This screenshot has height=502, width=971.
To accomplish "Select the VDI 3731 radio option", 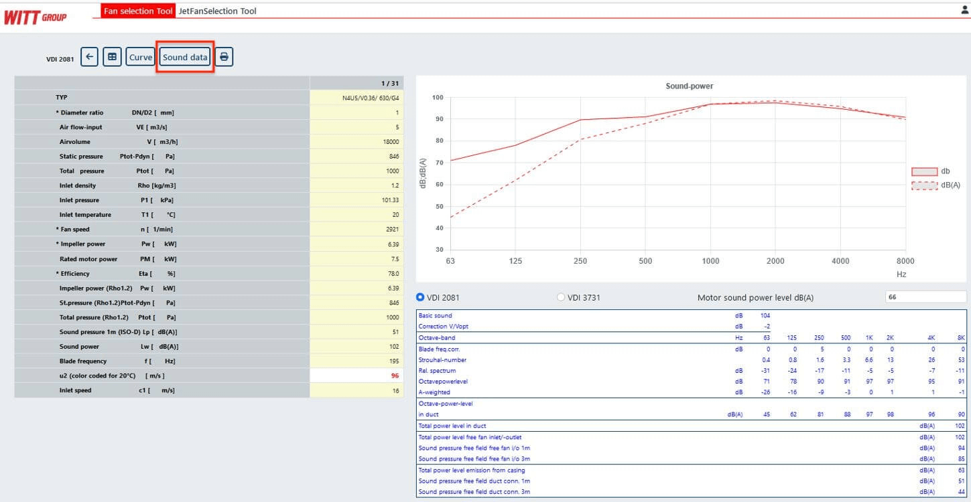I will click(x=561, y=297).
